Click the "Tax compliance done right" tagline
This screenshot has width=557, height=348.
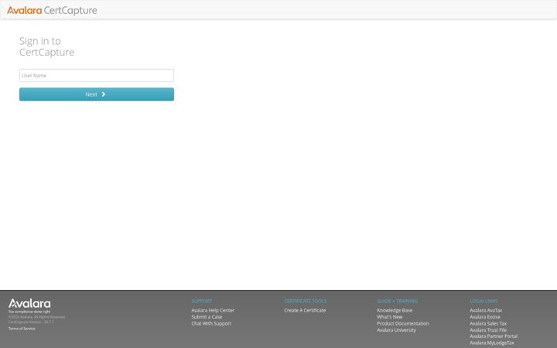pos(29,312)
